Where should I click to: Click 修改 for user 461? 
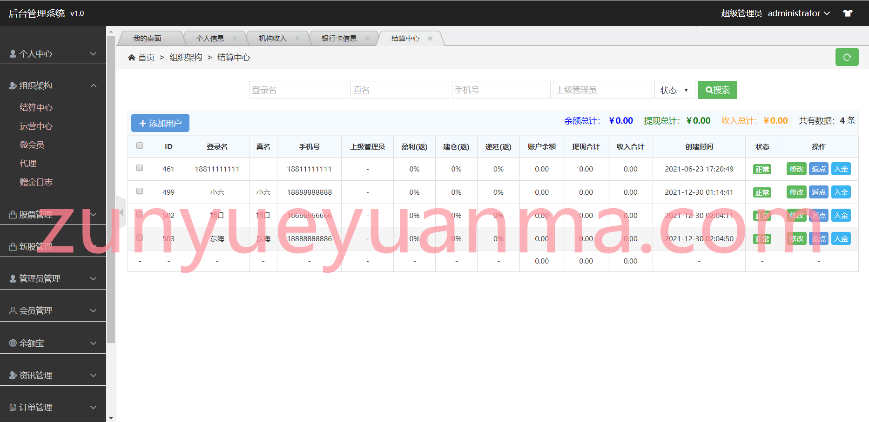(796, 169)
